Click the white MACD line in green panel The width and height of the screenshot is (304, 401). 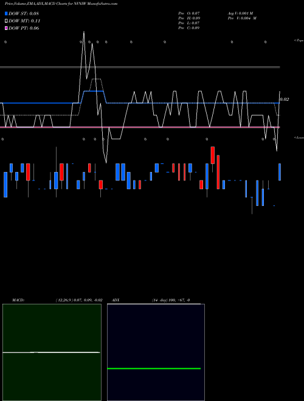[51, 352]
